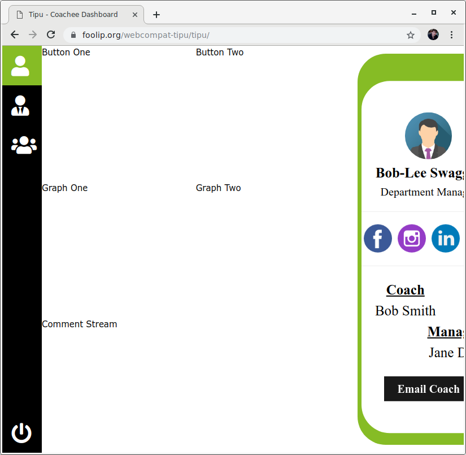Open the coach section via the podium-person sidebar icon
The width and height of the screenshot is (466, 455).
tap(21, 106)
